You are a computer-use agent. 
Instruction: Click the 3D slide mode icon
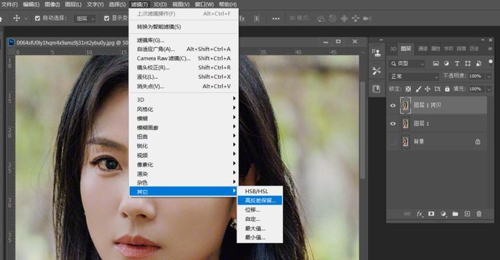click(x=355, y=18)
